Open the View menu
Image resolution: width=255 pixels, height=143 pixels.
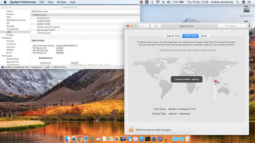click(50, 2)
